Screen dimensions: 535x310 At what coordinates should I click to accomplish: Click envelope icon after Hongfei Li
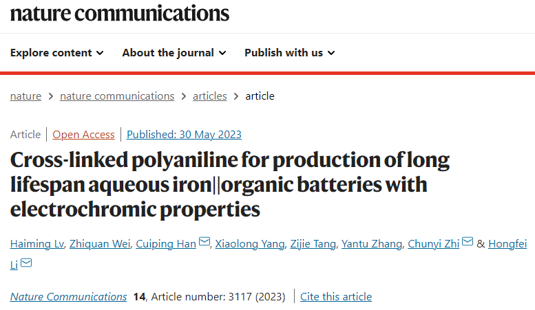26,264
